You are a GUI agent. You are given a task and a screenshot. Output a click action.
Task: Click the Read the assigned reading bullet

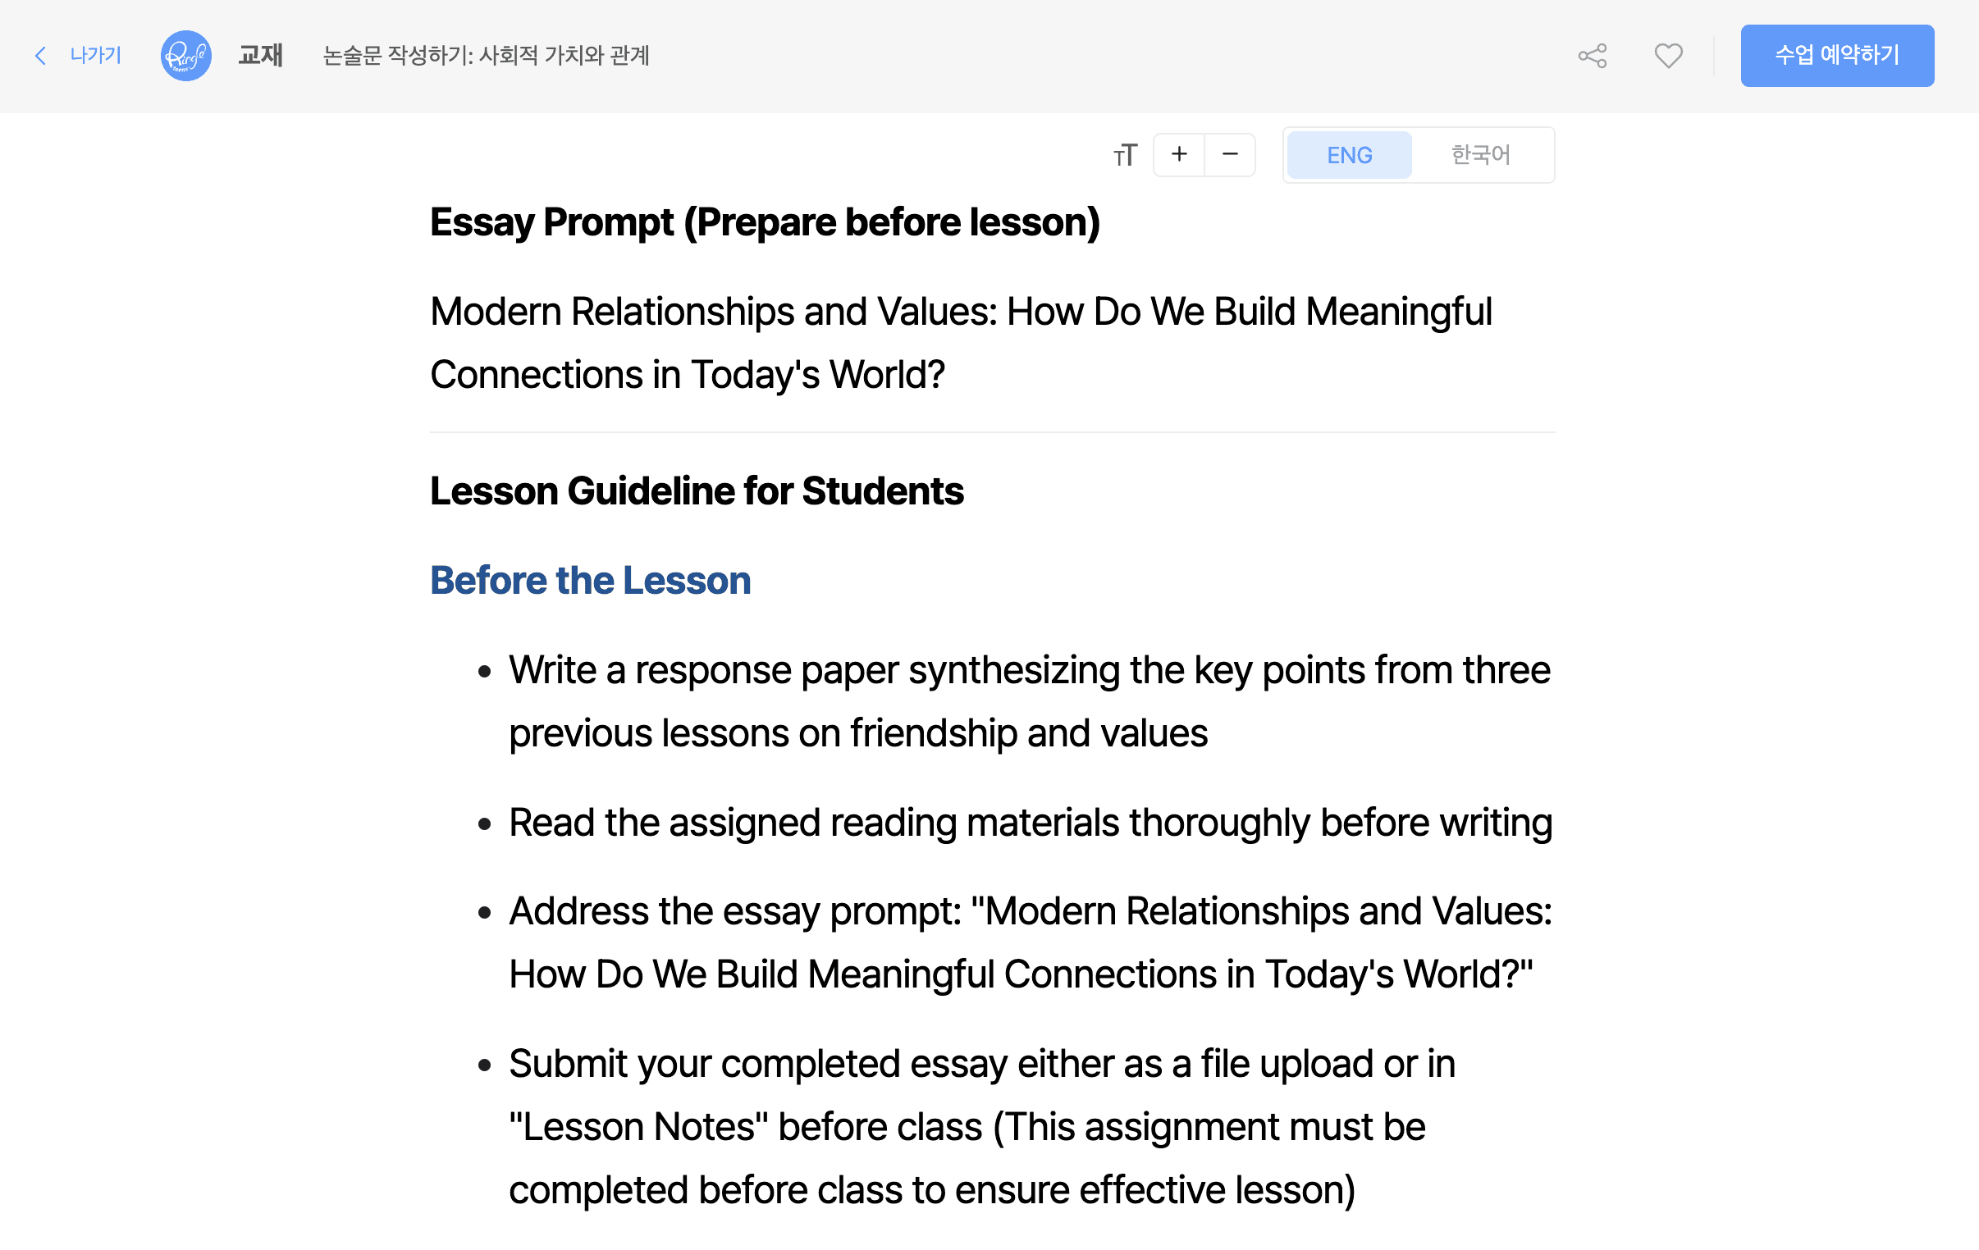(1030, 823)
